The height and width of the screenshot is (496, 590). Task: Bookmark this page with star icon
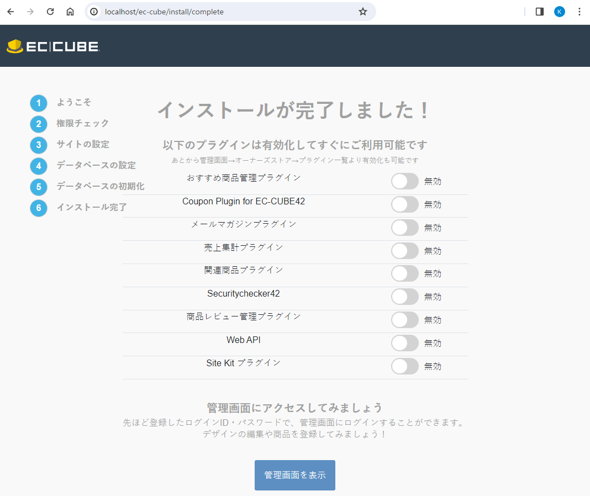pyautogui.click(x=362, y=12)
